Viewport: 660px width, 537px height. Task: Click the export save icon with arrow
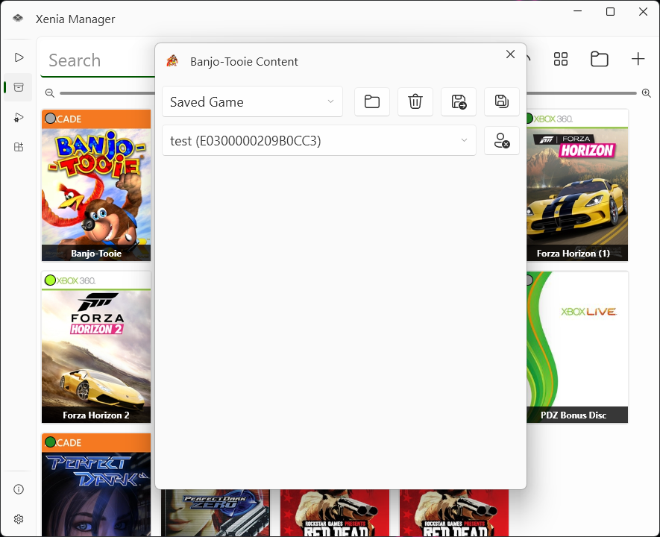(x=459, y=101)
